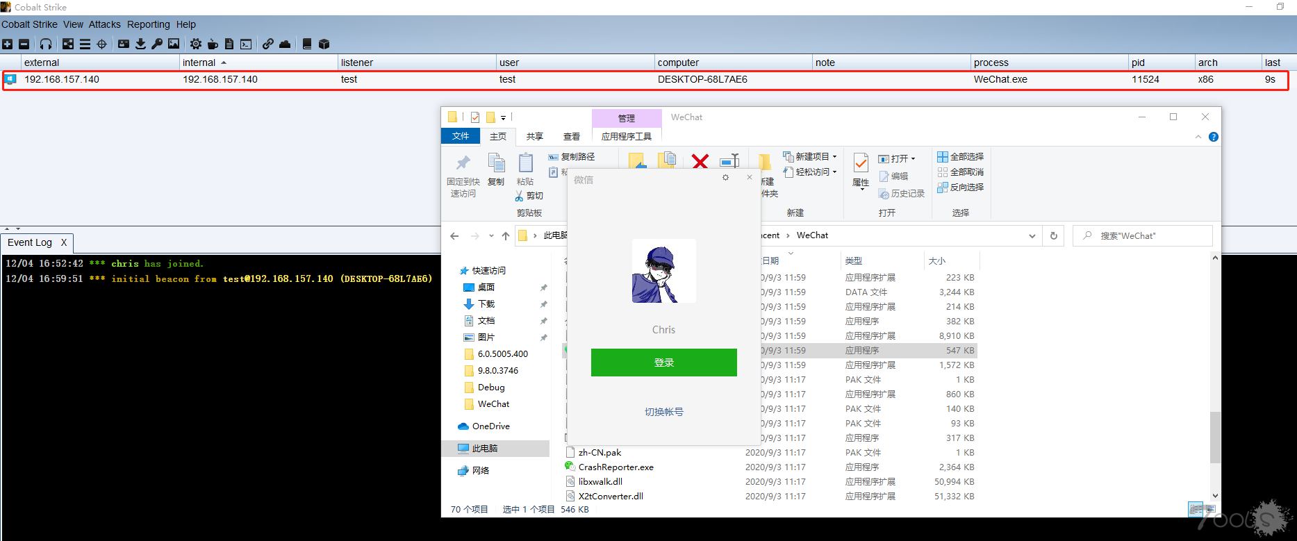The image size is (1297, 541).
Task: Connect to another team server (plus icon)
Action: click(7, 44)
